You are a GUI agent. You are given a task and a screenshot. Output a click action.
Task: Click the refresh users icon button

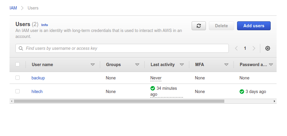click(x=199, y=26)
